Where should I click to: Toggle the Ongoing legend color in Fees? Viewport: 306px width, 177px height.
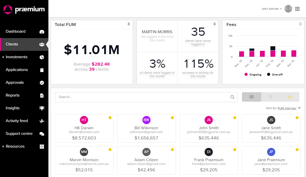[246, 74]
